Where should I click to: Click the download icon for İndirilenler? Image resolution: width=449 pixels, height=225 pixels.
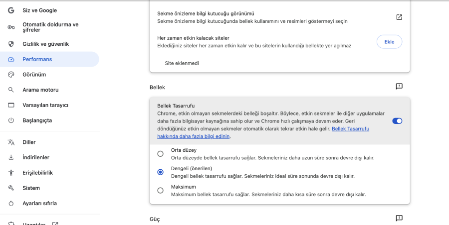click(11, 157)
